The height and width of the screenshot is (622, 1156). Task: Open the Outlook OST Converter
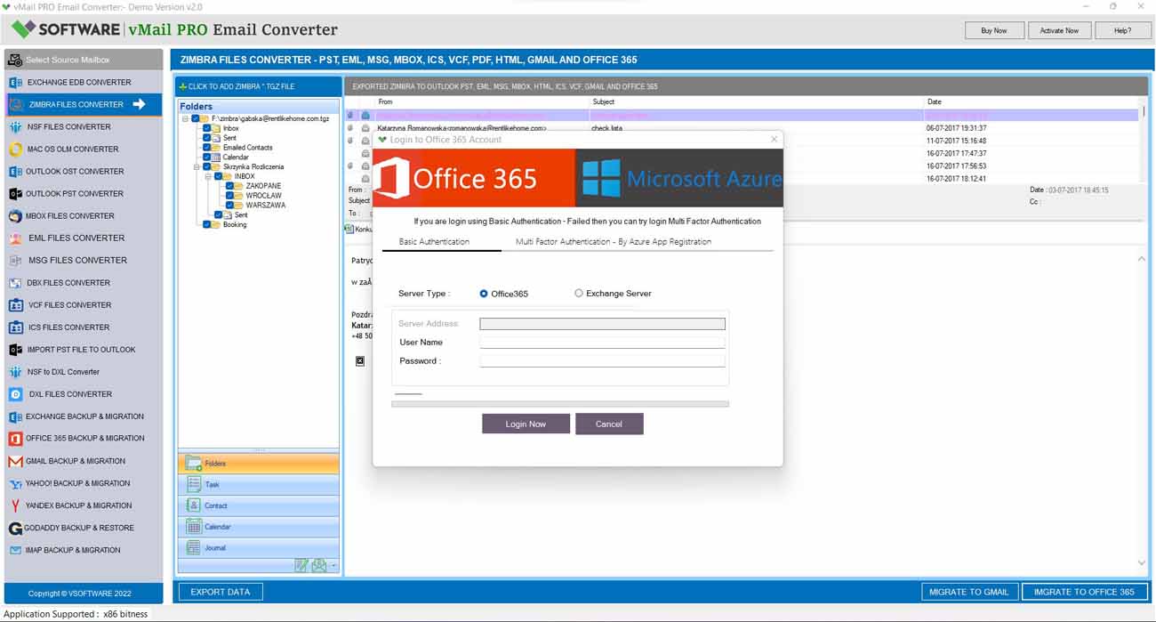pos(83,171)
